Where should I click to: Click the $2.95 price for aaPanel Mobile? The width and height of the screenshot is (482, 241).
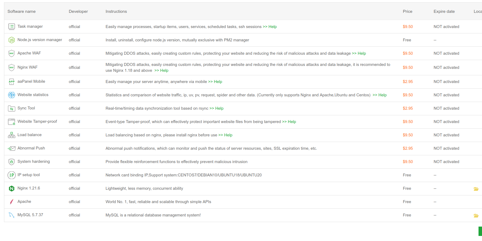click(408, 82)
